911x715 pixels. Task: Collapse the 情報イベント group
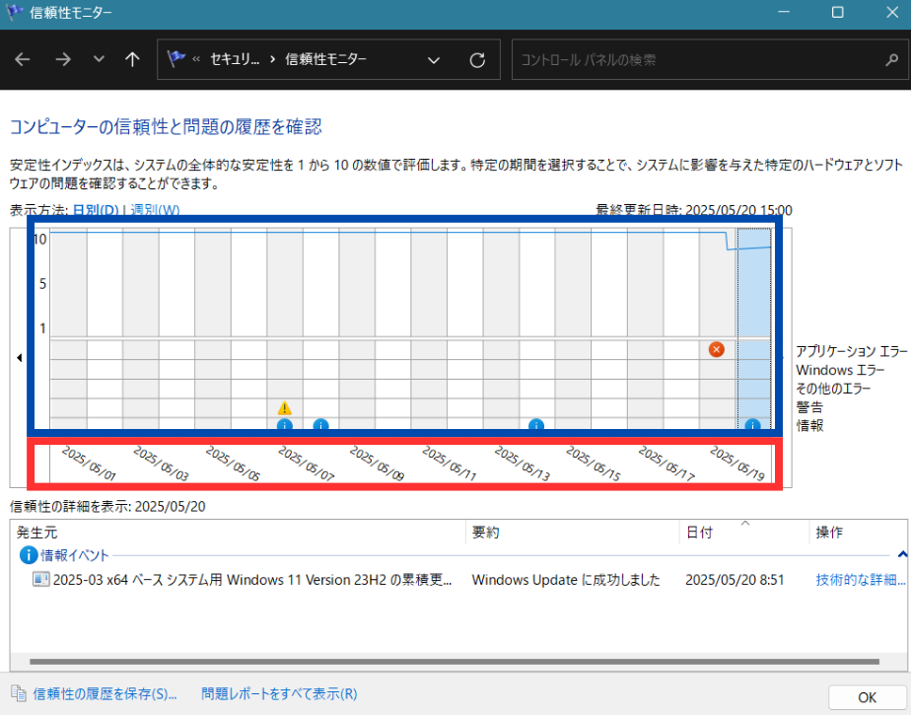click(x=902, y=555)
